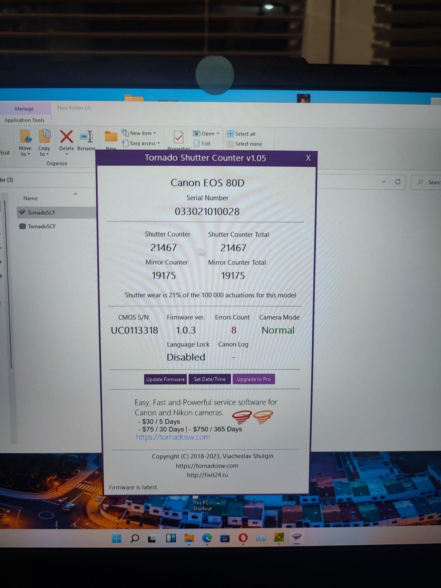This screenshot has width=441, height=588.
Task: Select the first TornadoSCF file
Action: [56, 212]
